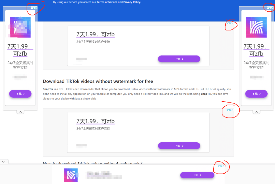Collapse the right sidebar ad using chevron
The height and width of the screenshot is (184, 275).
[x=256, y=112]
